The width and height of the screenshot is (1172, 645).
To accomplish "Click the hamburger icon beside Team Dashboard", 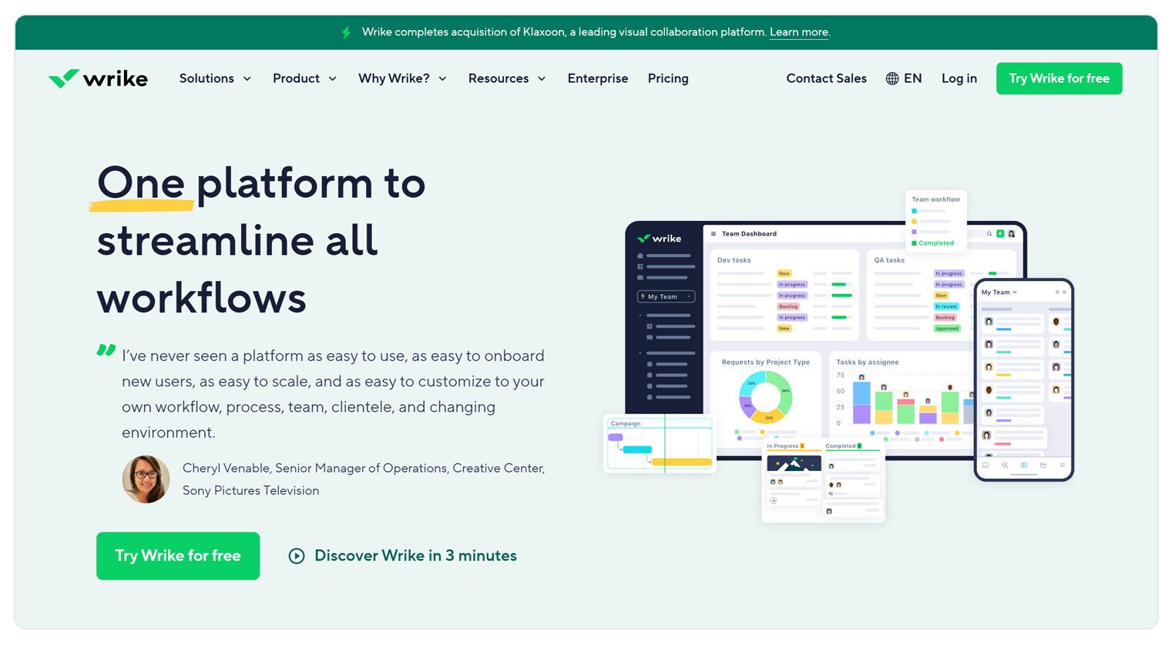I will (714, 234).
